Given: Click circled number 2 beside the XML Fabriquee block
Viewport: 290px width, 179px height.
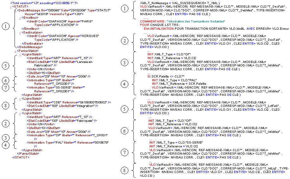Looking at the screenshot, I should [5, 124].
